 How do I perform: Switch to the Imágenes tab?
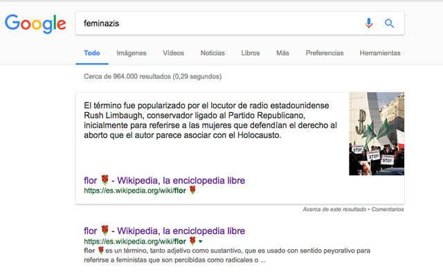132,53
